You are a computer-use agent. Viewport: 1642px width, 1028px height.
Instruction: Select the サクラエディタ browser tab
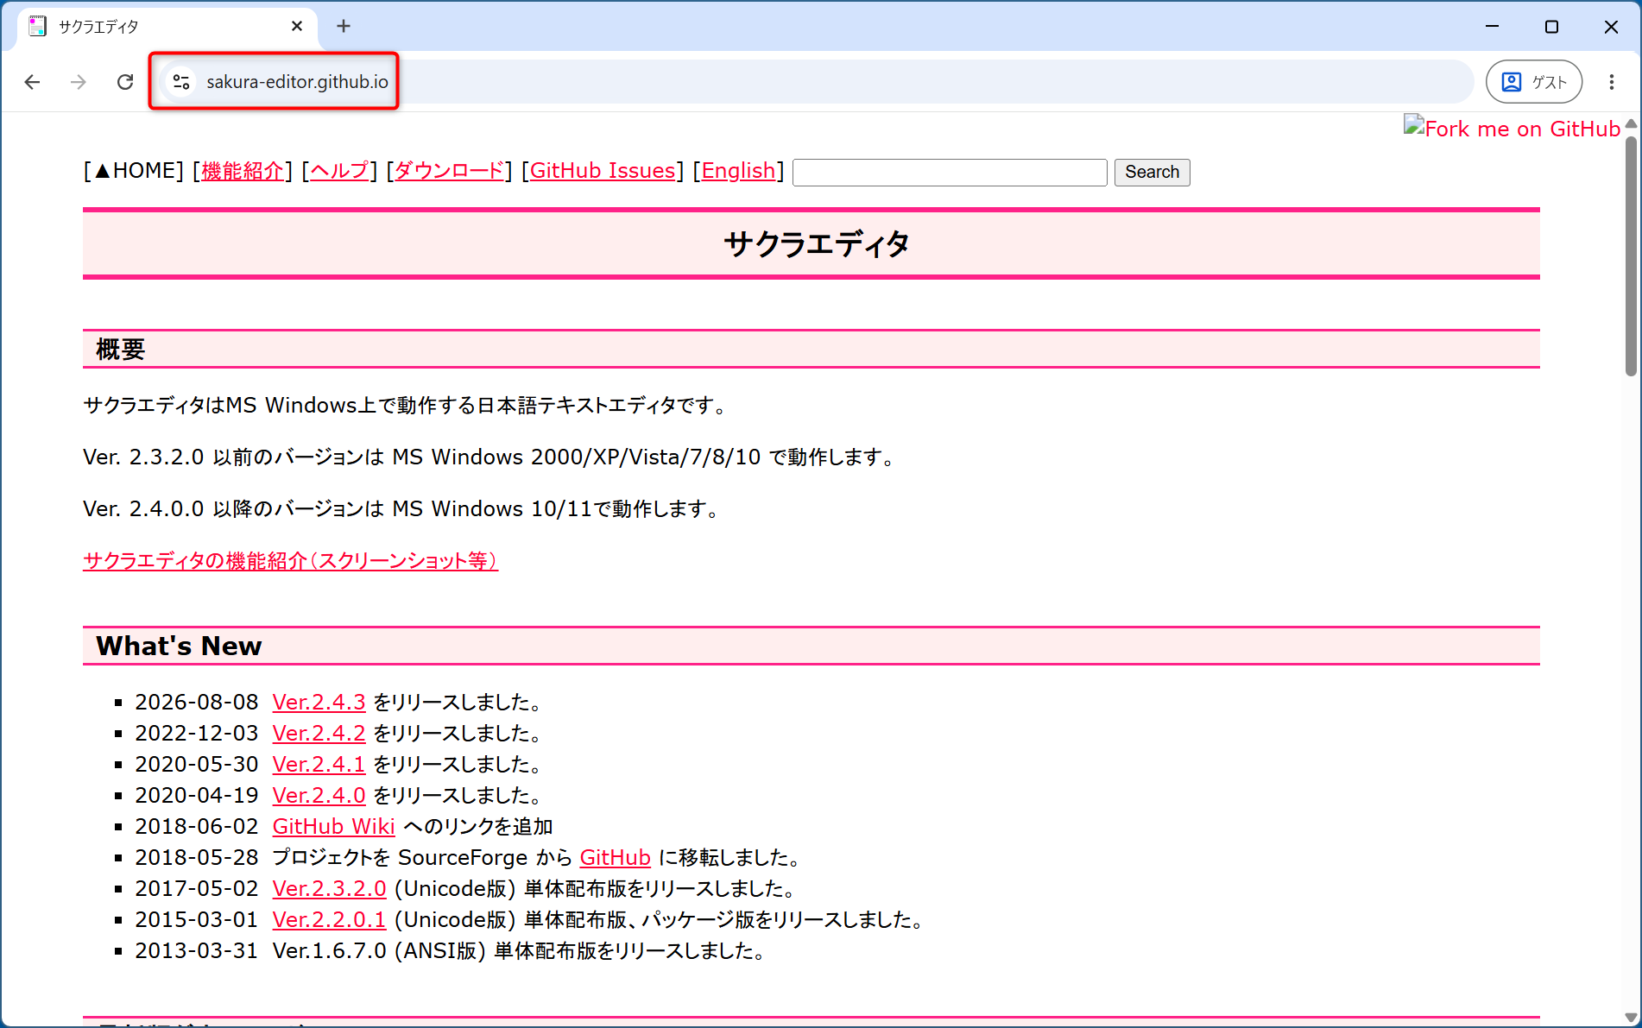click(x=167, y=27)
